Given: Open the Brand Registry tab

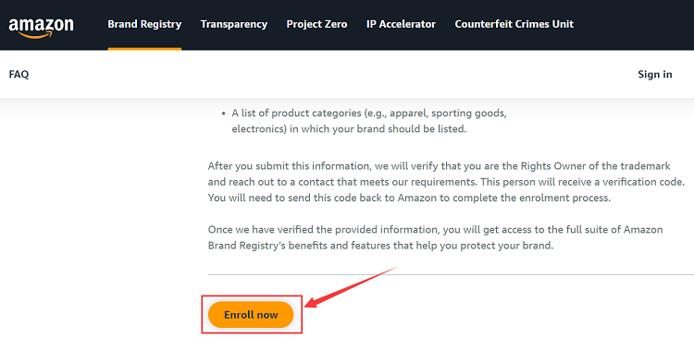Looking at the screenshot, I should click(144, 24).
